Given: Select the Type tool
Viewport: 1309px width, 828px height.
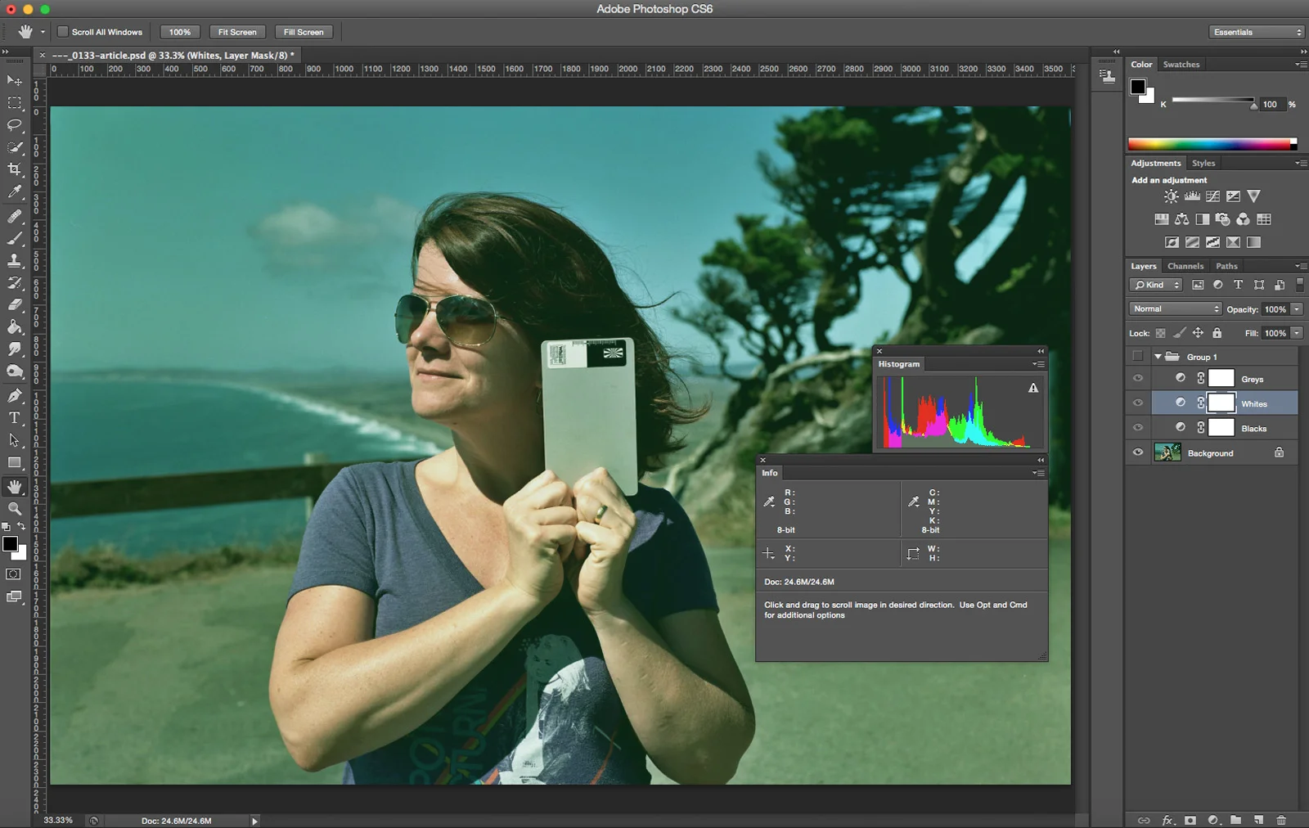Looking at the screenshot, I should coord(14,419).
